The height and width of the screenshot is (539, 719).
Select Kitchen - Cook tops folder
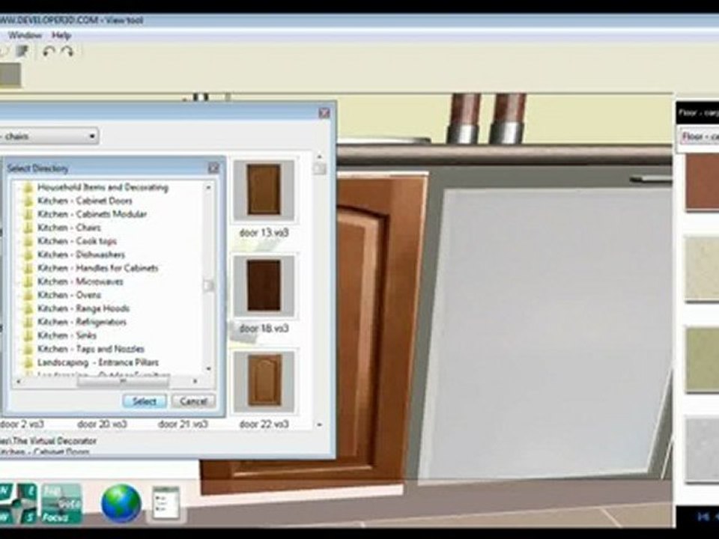[77, 241]
